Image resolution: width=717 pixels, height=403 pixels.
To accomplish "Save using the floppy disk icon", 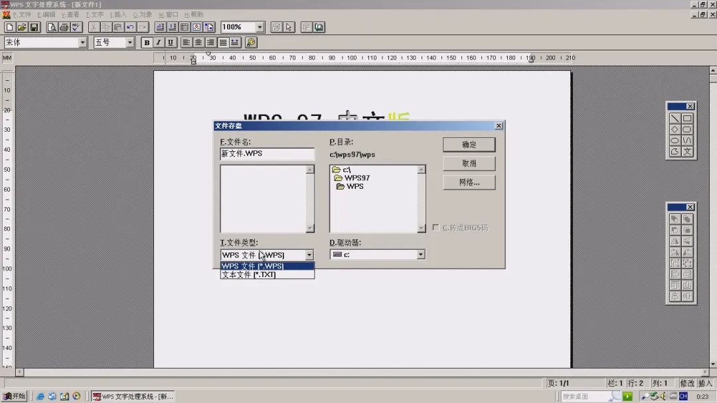I will [34, 27].
